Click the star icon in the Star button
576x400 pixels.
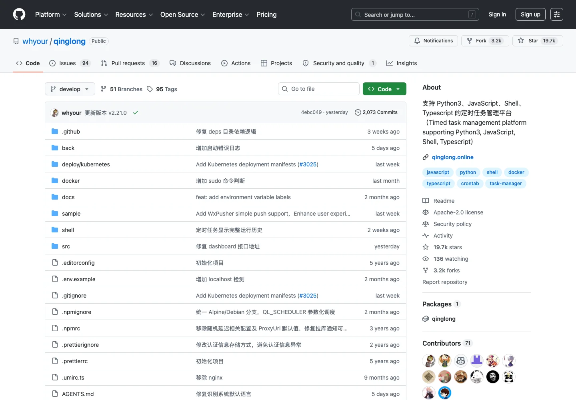click(x=521, y=40)
